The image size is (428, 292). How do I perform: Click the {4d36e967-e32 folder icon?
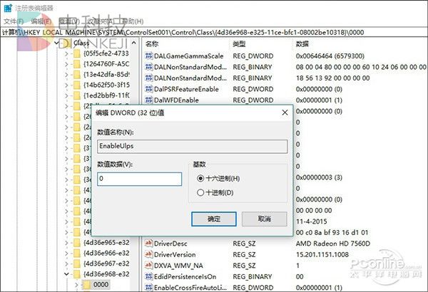pos(77,264)
